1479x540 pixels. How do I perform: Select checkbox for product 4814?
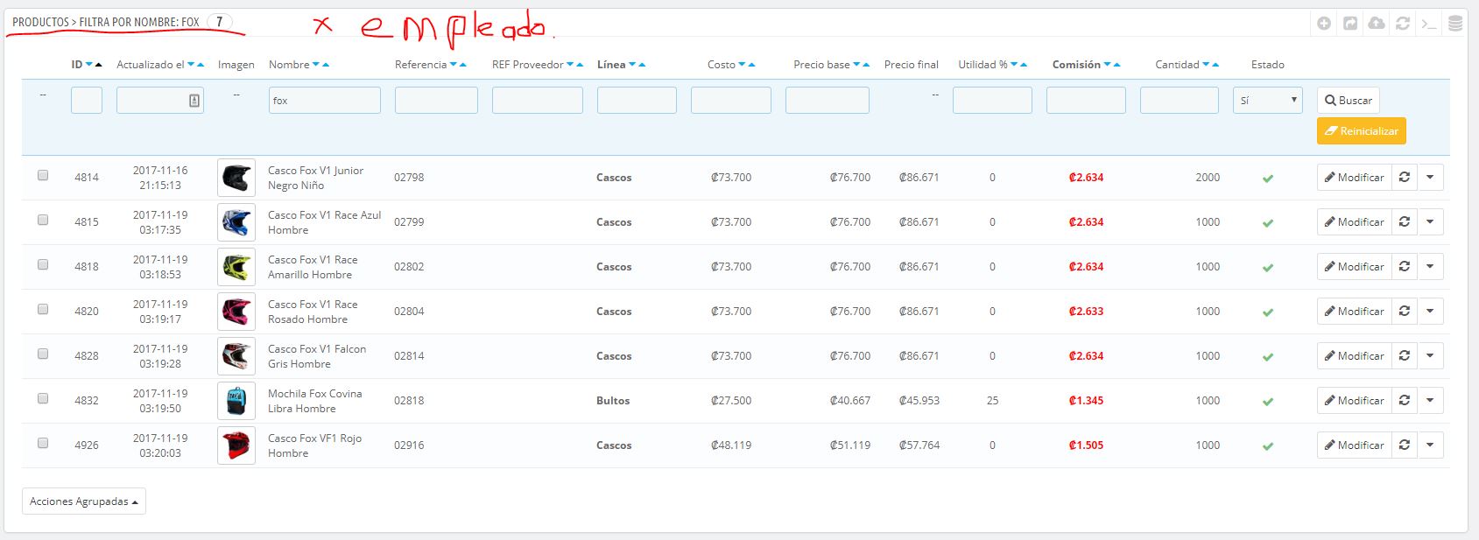[43, 175]
